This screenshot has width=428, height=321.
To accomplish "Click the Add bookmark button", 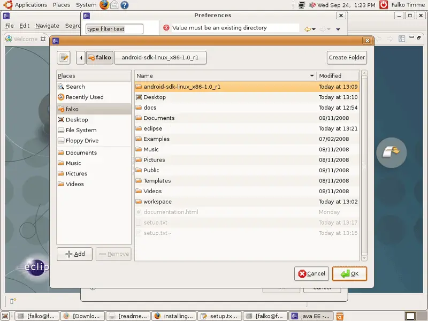I will (74, 254).
